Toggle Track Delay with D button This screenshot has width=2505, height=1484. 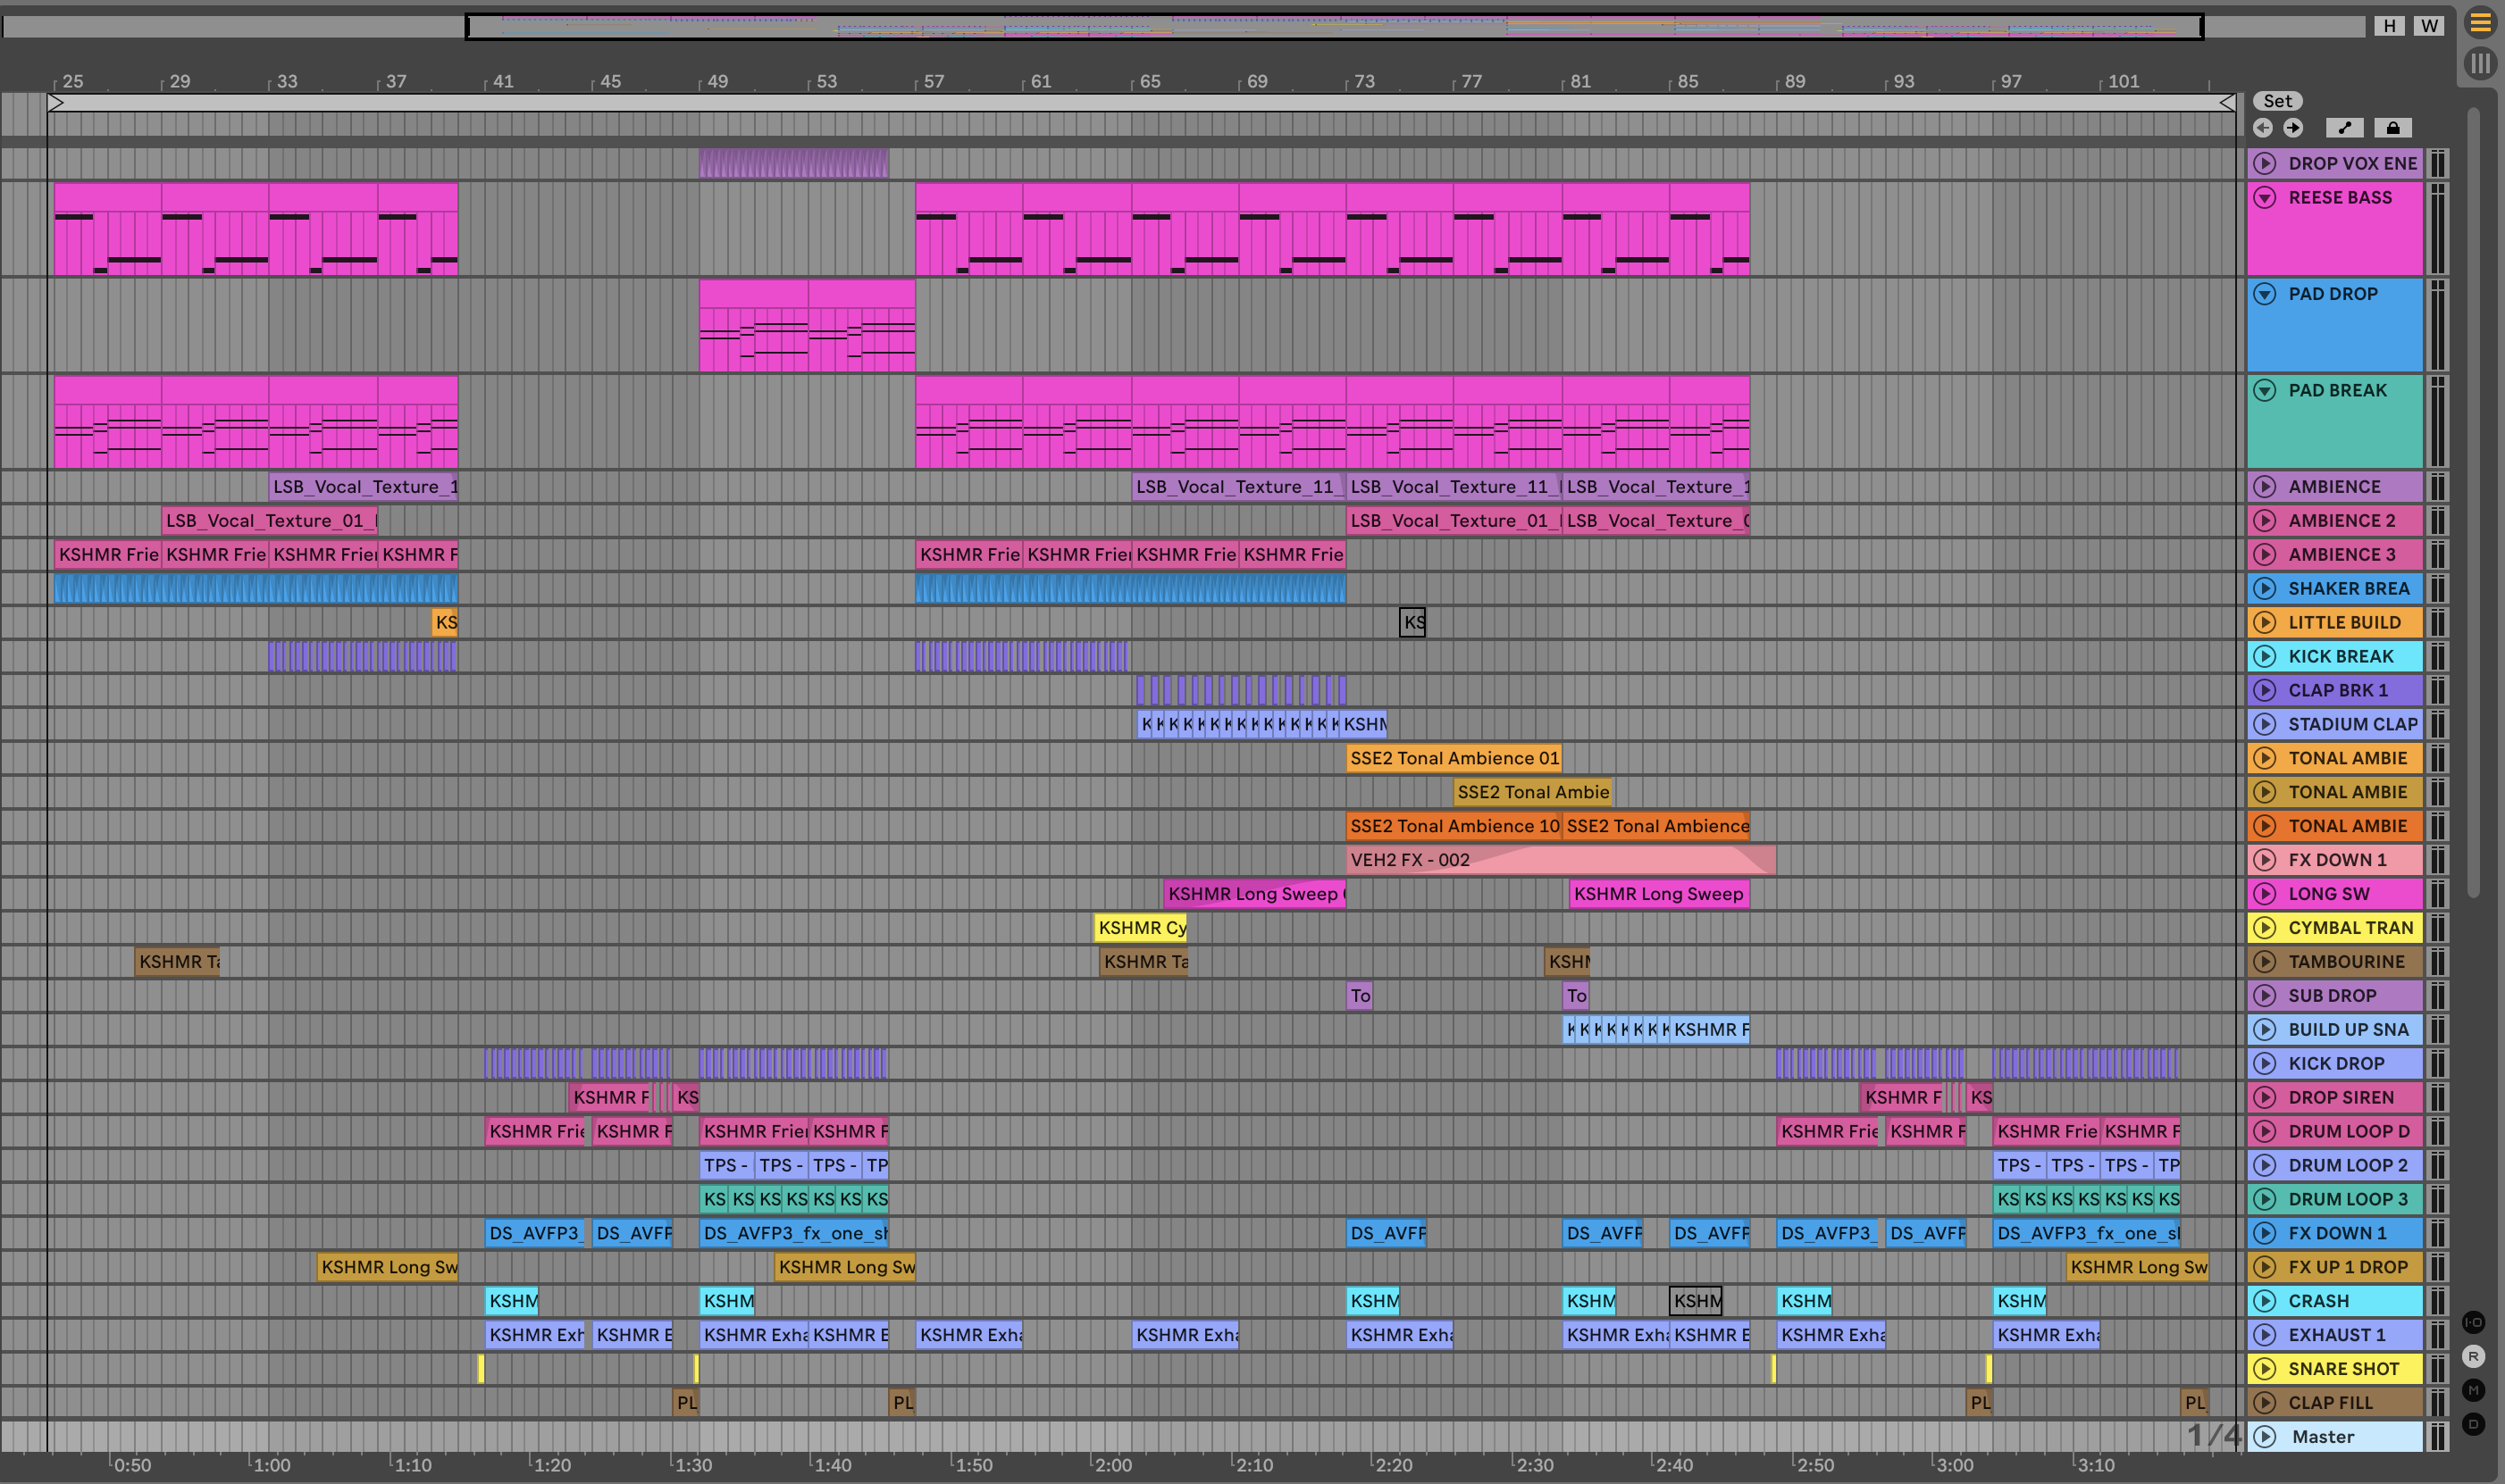point(2473,1424)
